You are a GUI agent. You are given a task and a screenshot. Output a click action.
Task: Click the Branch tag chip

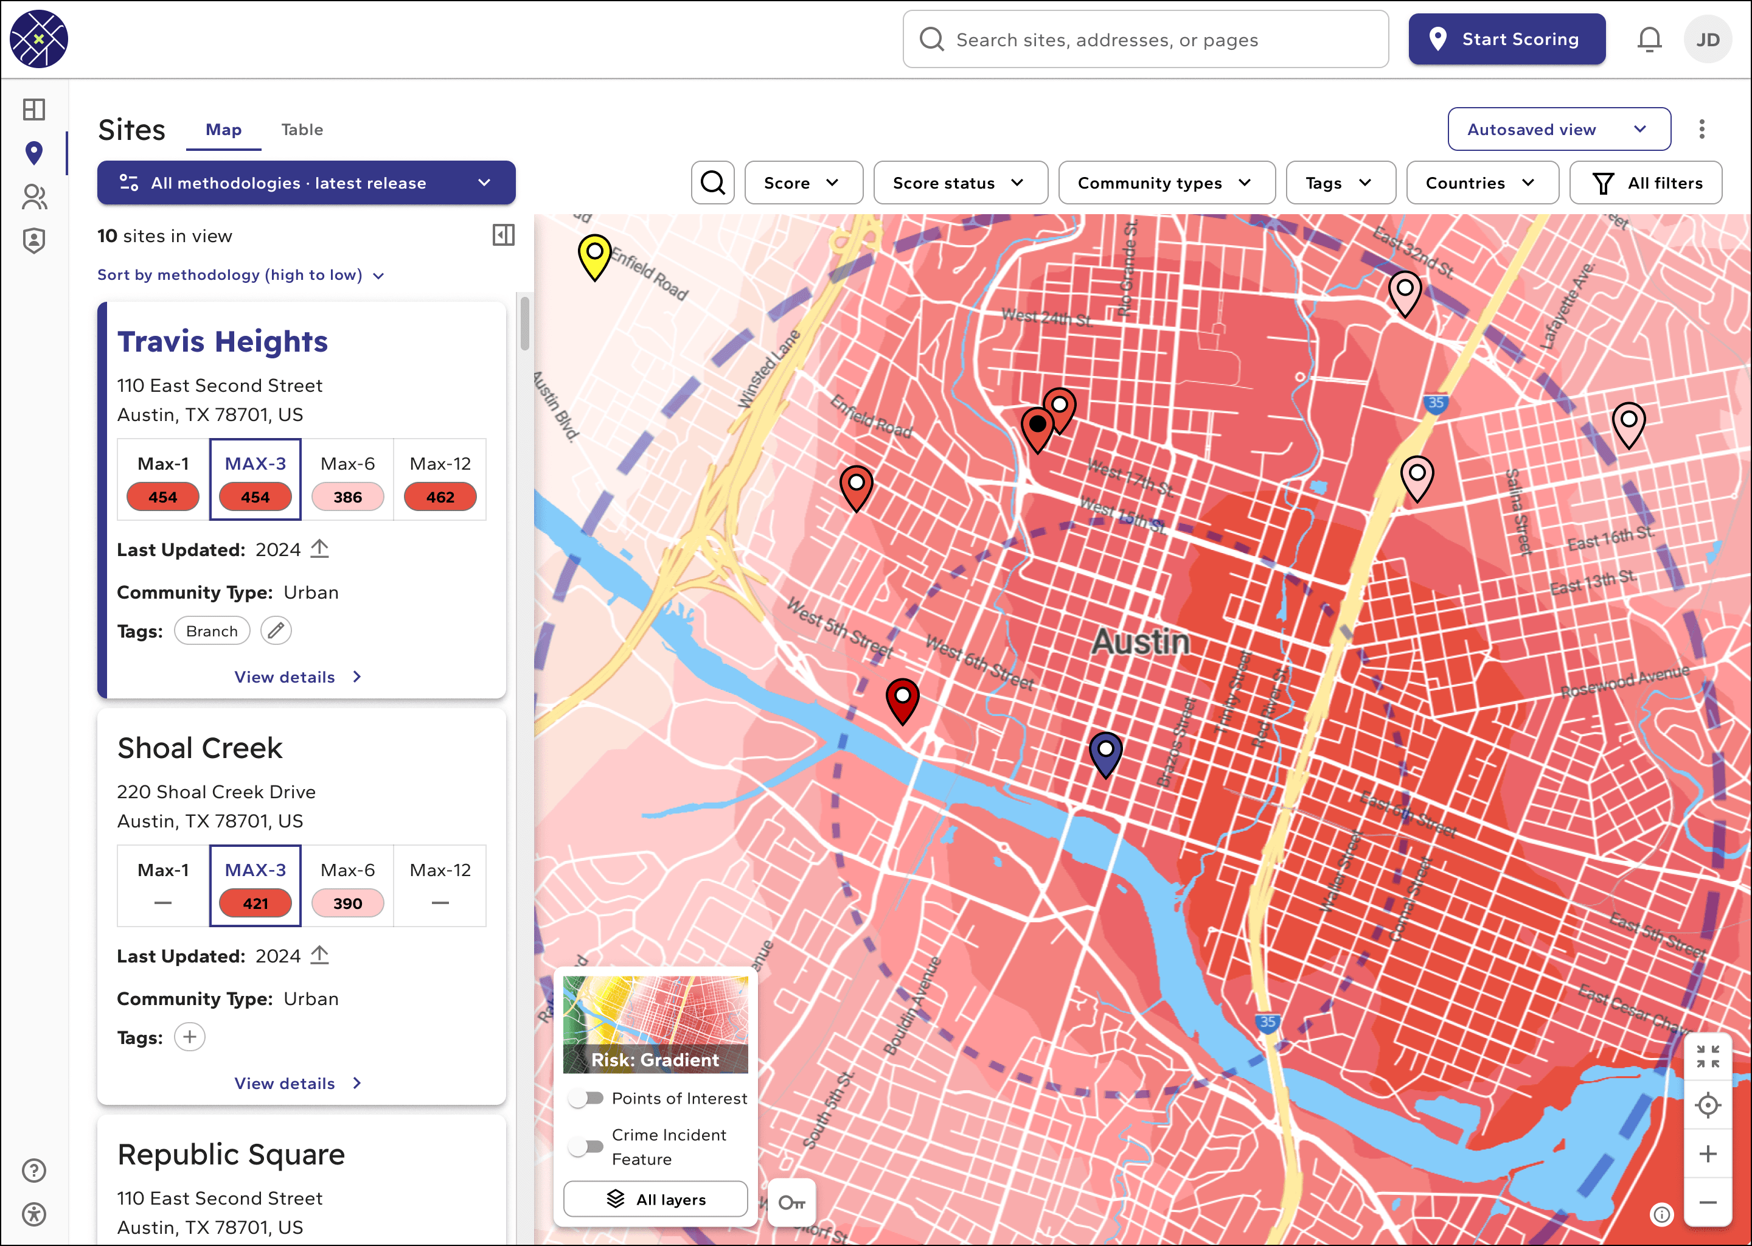point(212,631)
